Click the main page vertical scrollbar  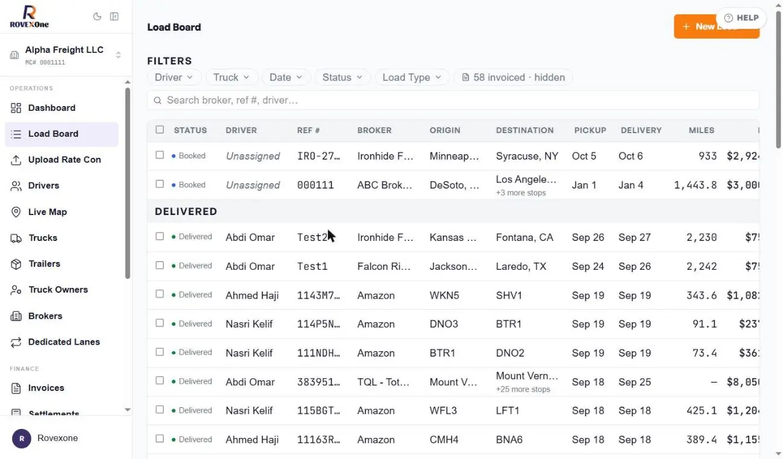pos(778,78)
